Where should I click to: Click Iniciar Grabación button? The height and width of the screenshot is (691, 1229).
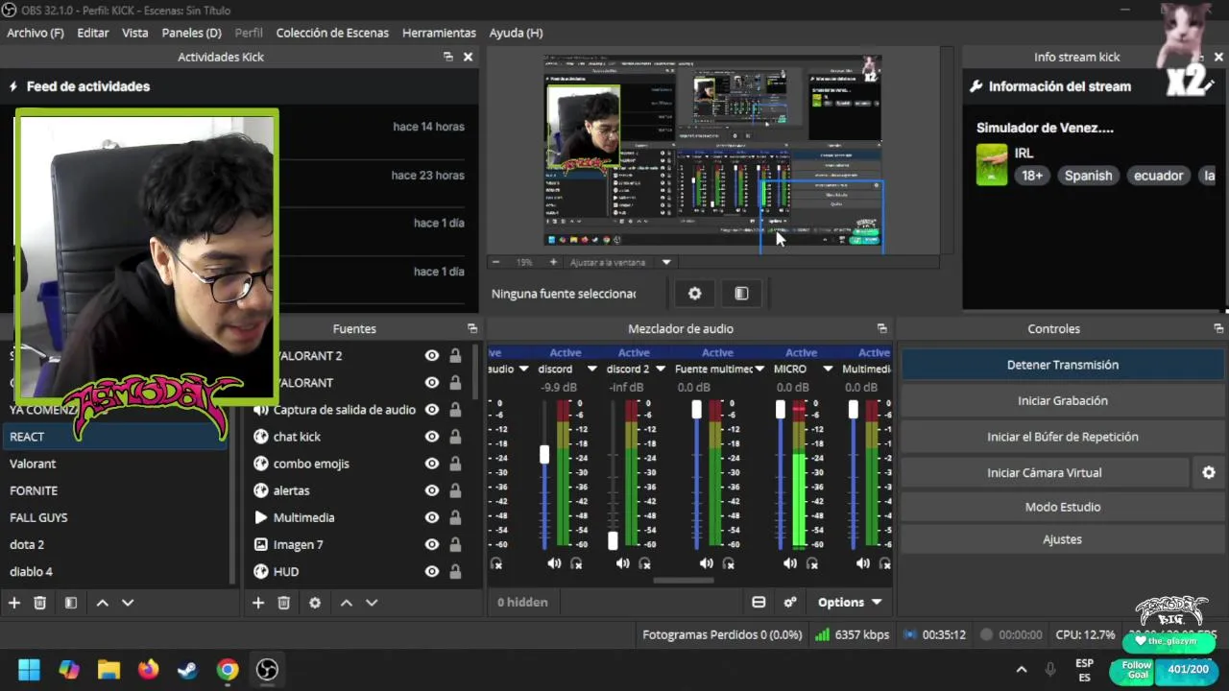pyautogui.click(x=1062, y=400)
